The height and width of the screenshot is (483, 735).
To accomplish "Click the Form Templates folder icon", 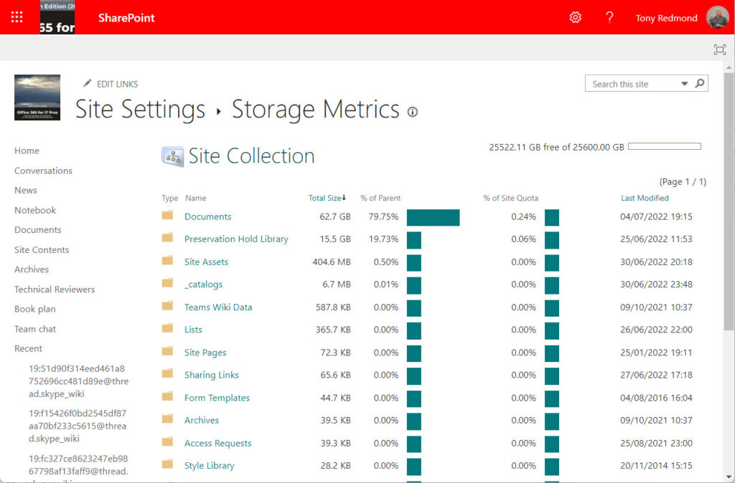I will (x=167, y=397).
